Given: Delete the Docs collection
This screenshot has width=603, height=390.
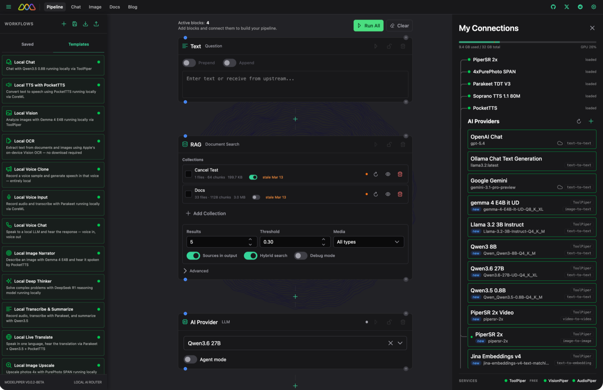Looking at the screenshot, I should [x=400, y=194].
